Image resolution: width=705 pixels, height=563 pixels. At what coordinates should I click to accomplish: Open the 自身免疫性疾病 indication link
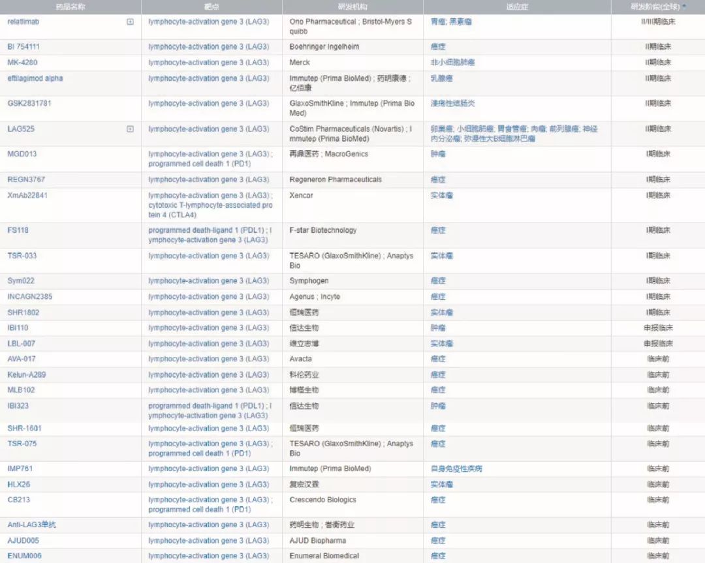tap(456, 469)
